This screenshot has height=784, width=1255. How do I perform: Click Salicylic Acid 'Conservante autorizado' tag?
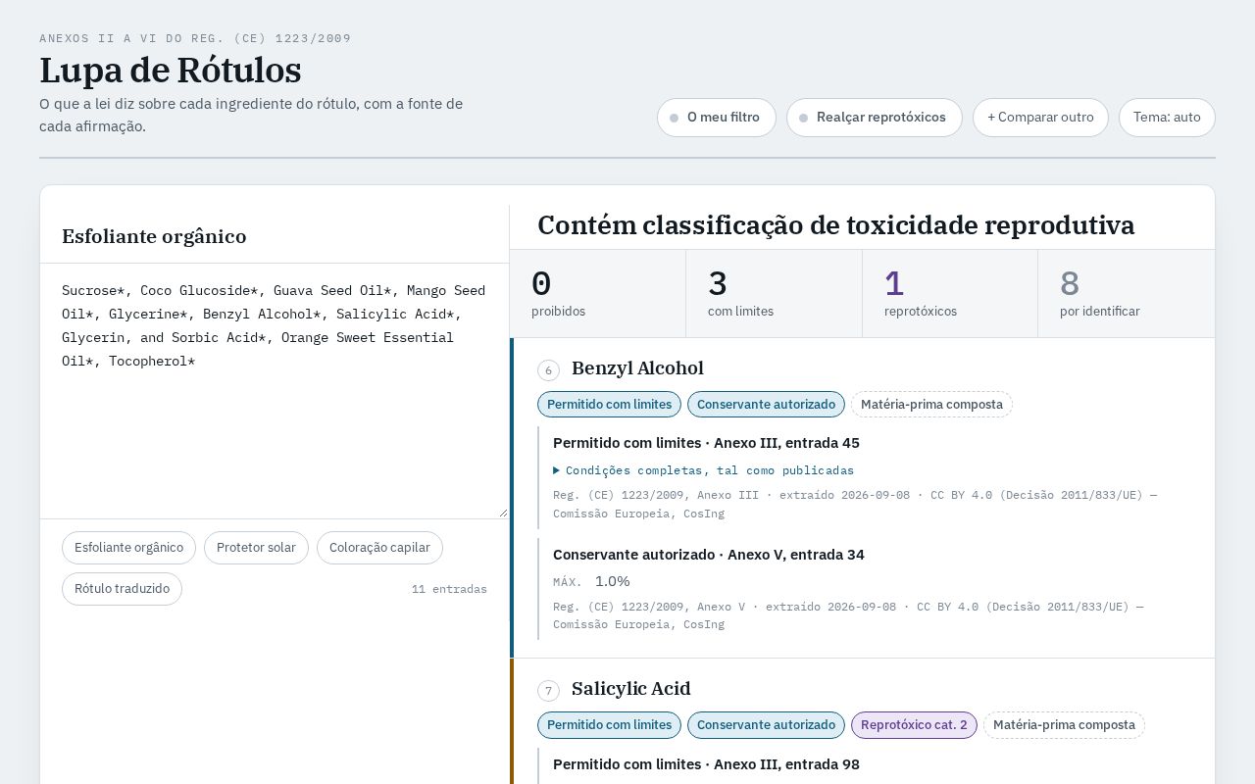click(x=766, y=725)
